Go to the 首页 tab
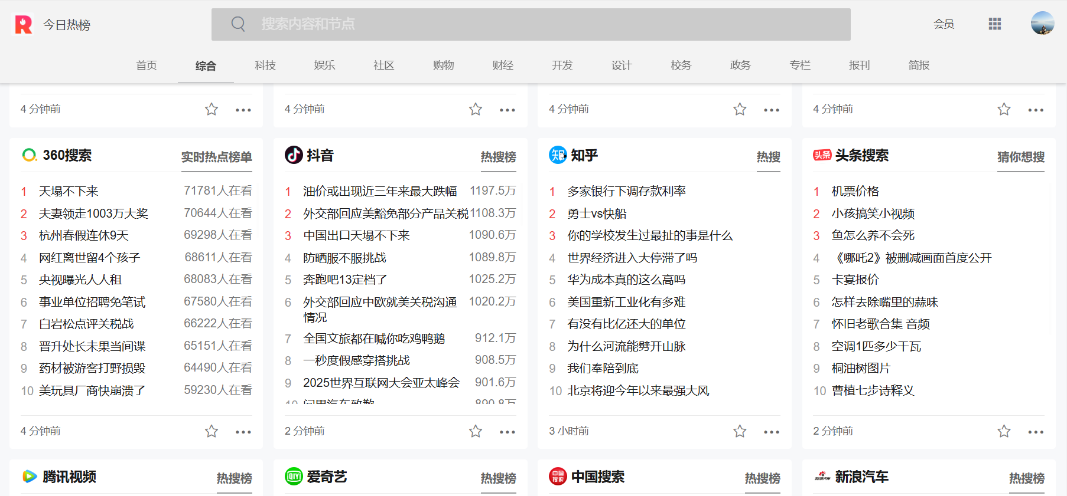This screenshot has width=1067, height=496. pyautogui.click(x=147, y=65)
